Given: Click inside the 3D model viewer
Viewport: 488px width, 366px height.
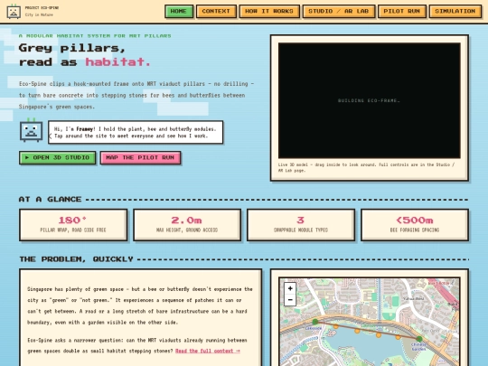Looking at the screenshot, I should 369,100.
